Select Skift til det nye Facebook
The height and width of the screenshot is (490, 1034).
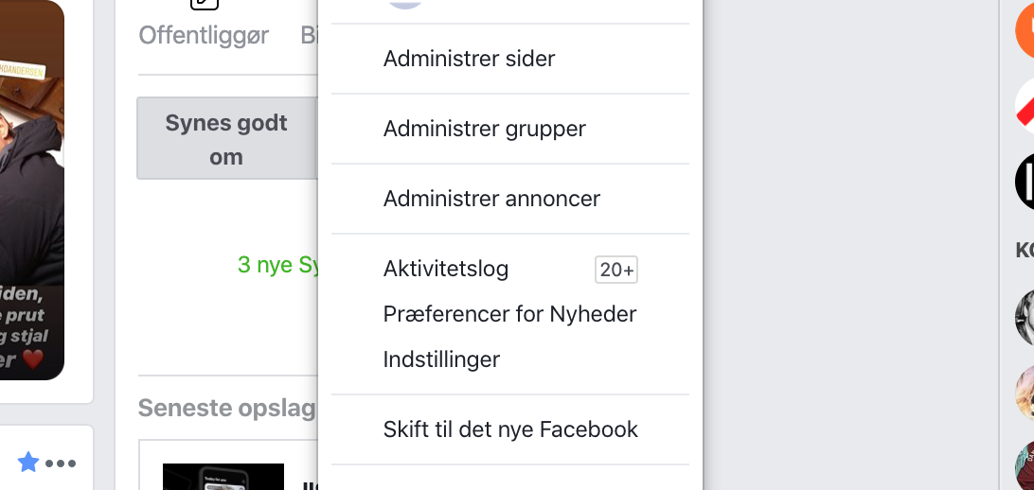click(510, 429)
